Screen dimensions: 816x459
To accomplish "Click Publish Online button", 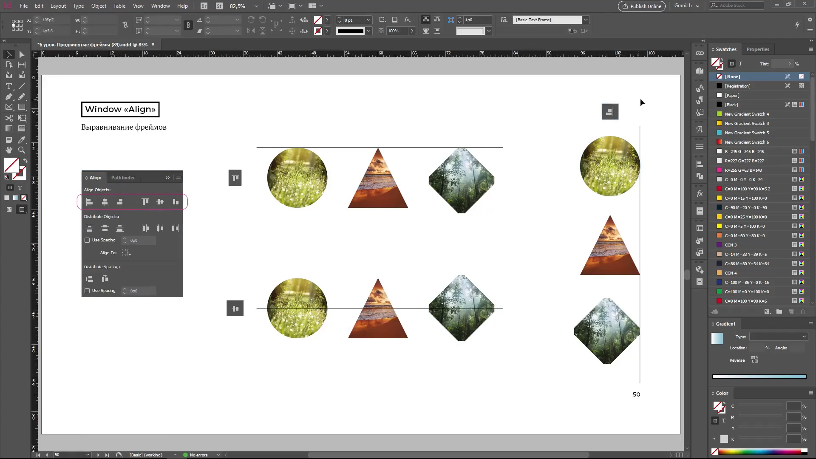I will 642,6.
